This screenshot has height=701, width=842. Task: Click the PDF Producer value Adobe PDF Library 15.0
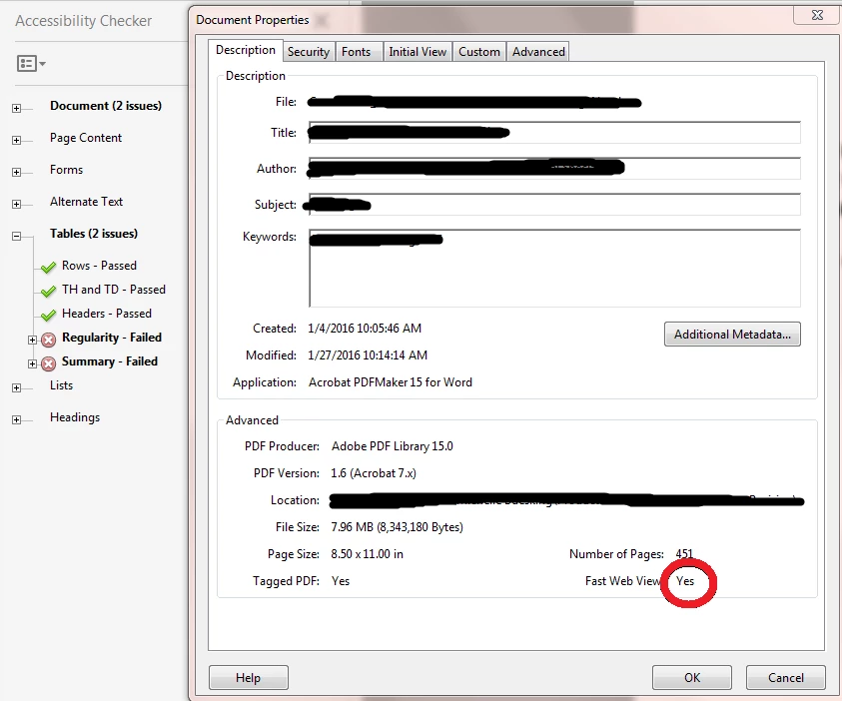[392, 446]
